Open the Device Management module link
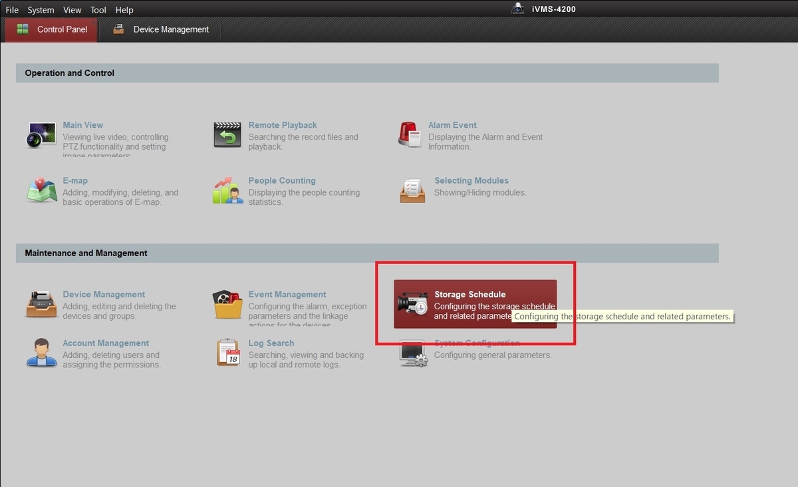Screen dimensions: 798x487 (104, 294)
